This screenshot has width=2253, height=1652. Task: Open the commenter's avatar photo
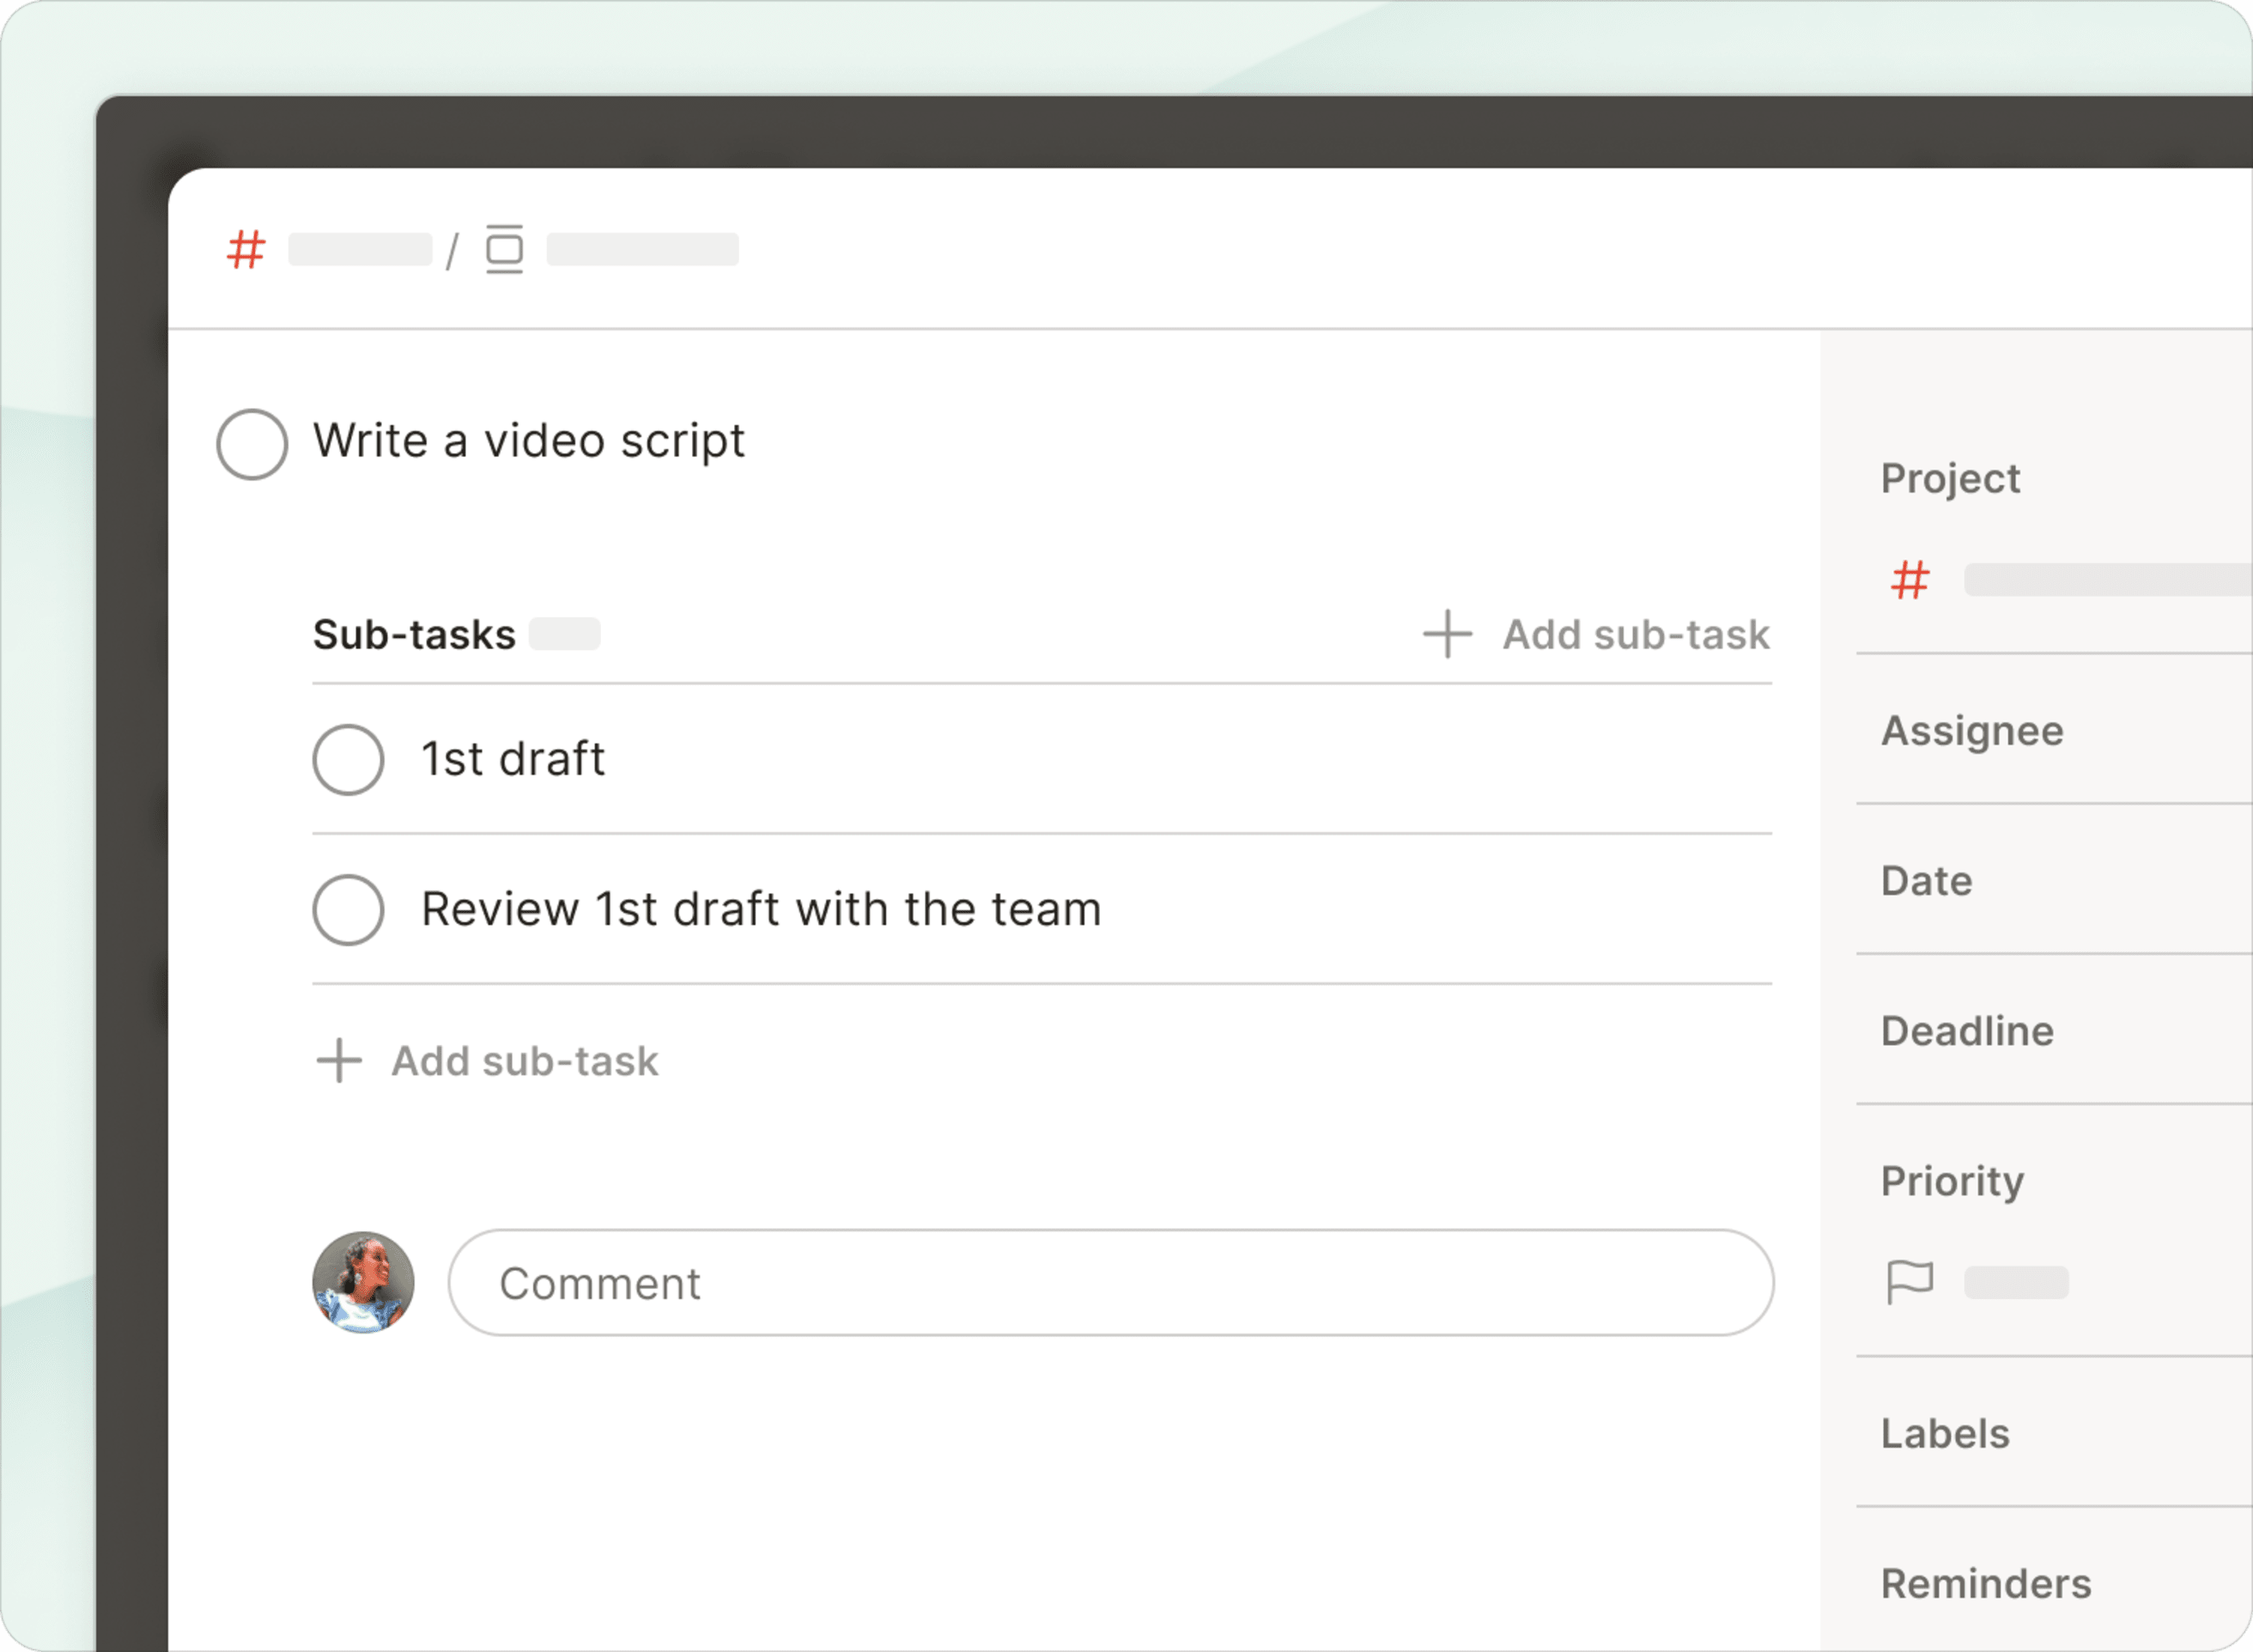[x=364, y=1283]
